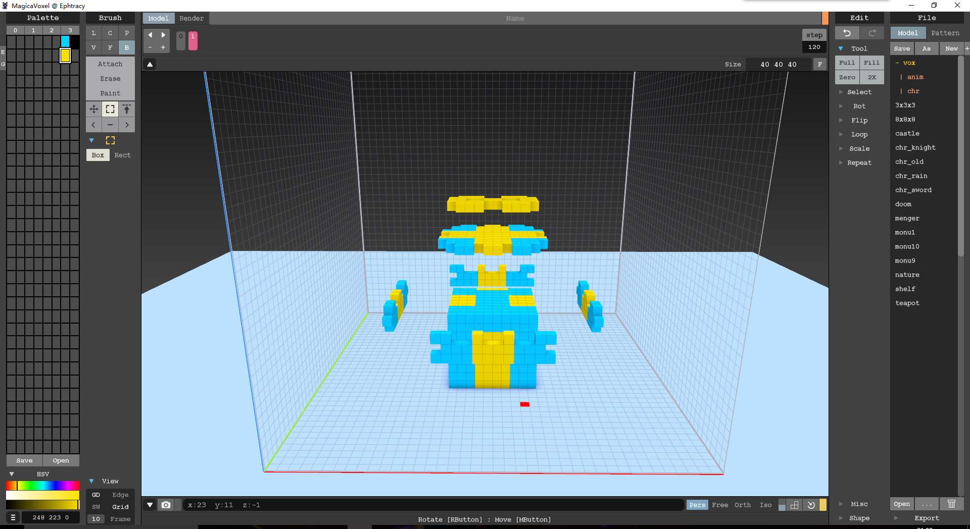Screen dimensions: 970x529
Task: Expand the Loop section
Action: coord(841,134)
